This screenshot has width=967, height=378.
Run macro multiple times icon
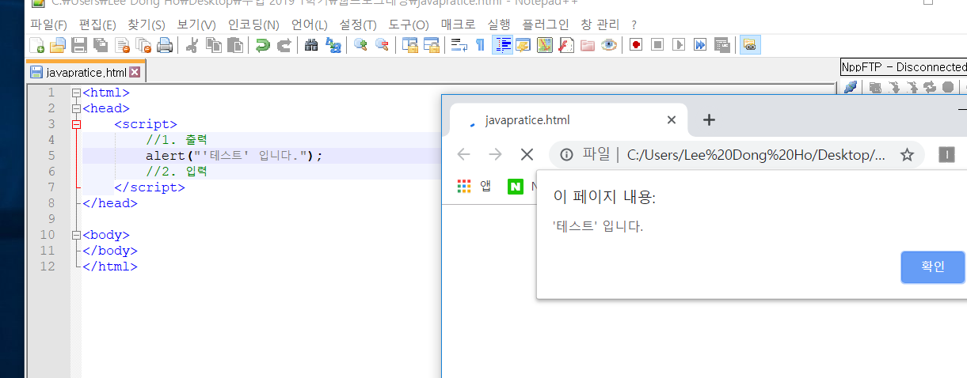click(699, 45)
